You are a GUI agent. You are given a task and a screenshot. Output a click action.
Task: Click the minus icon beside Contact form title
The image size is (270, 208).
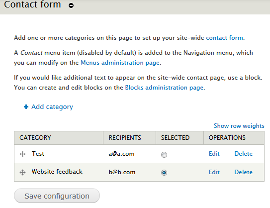point(71,5)
